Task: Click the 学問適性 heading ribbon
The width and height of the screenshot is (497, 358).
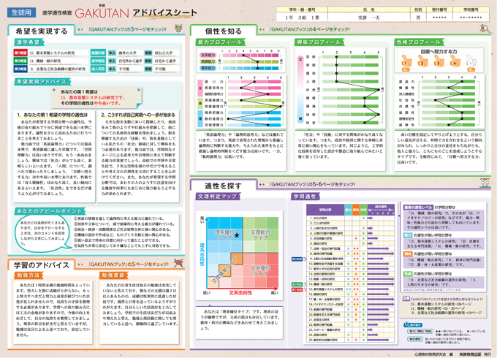Action: [305, 197]
